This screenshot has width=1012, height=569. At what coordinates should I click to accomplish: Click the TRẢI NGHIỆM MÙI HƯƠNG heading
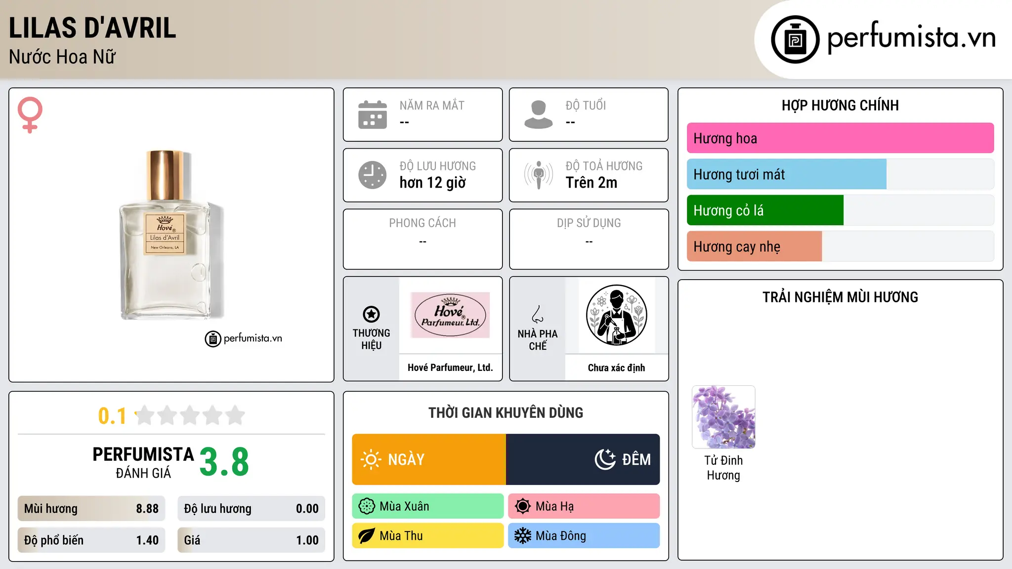840,297
